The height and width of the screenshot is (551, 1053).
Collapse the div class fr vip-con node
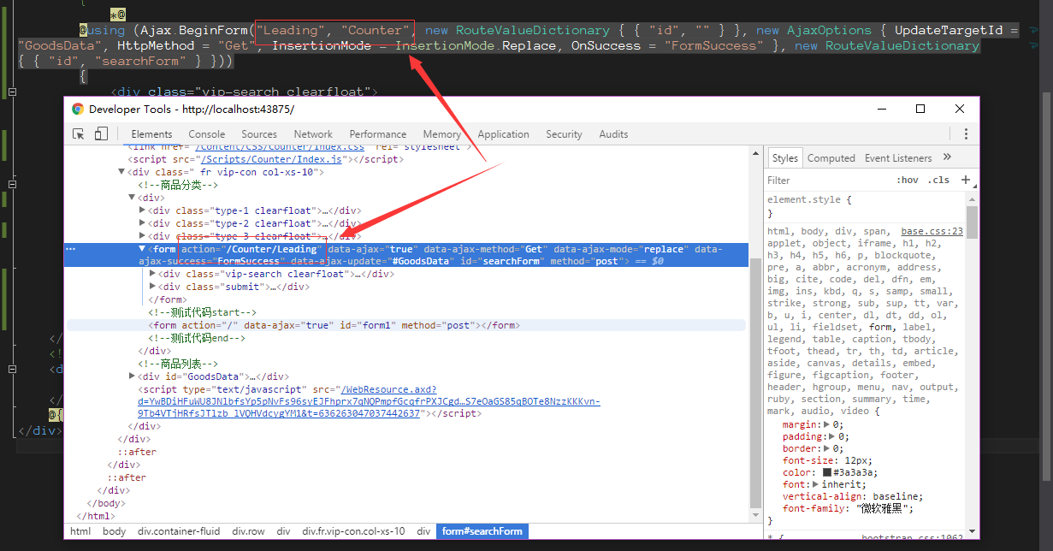(x=121, y=172)
